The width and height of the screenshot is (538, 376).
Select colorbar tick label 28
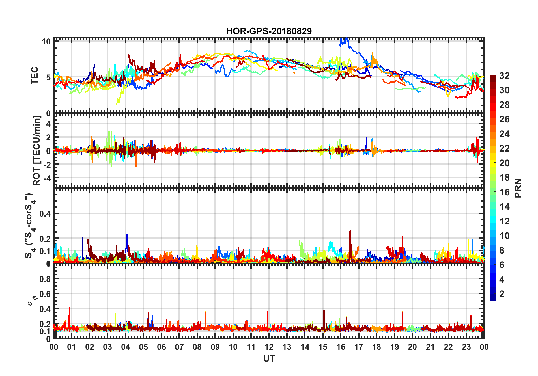tap(504, 105)
